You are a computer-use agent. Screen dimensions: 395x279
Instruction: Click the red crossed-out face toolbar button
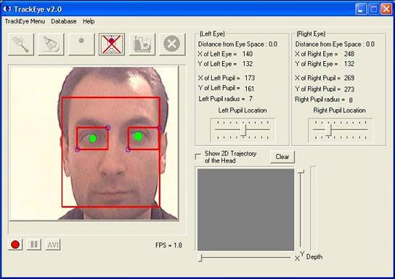pos(112,44)
